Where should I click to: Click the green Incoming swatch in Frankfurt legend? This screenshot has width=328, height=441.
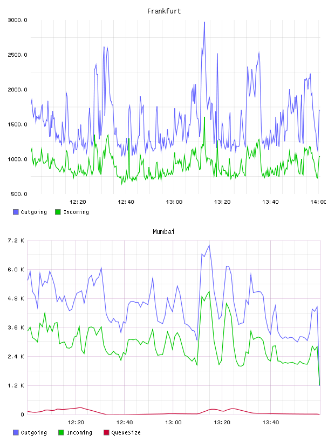(x=58, y=212)
